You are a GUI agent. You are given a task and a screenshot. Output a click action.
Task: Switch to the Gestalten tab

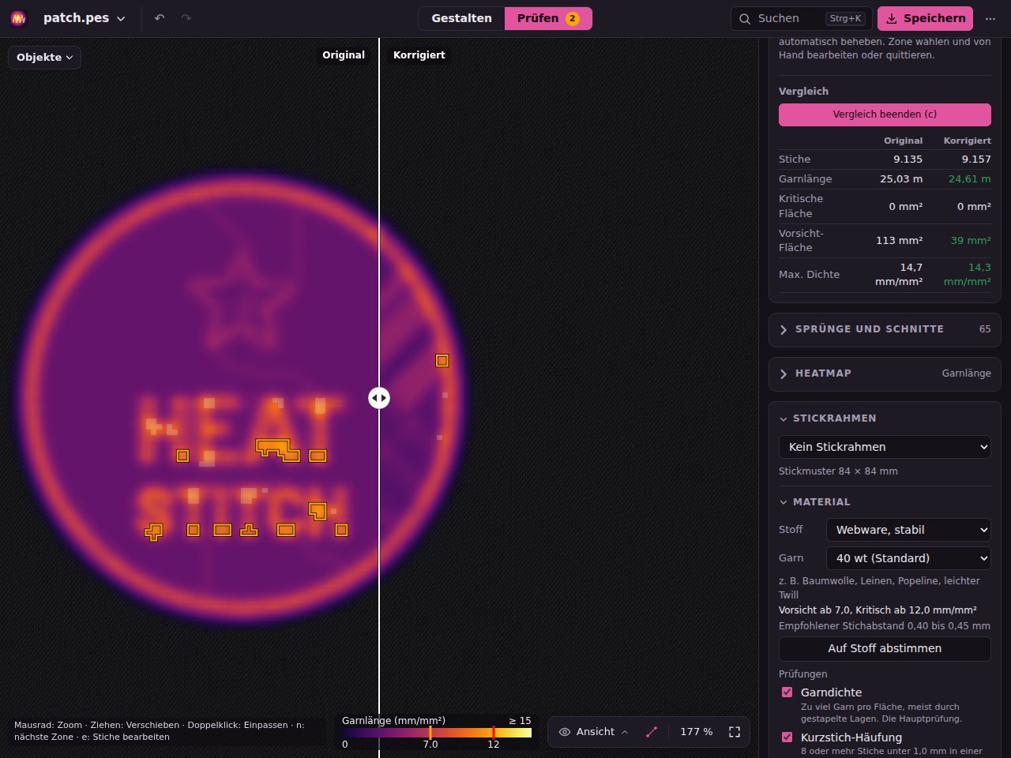(461, 18)
